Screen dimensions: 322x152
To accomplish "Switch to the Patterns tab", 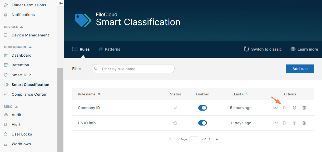I will pos(109,49).
